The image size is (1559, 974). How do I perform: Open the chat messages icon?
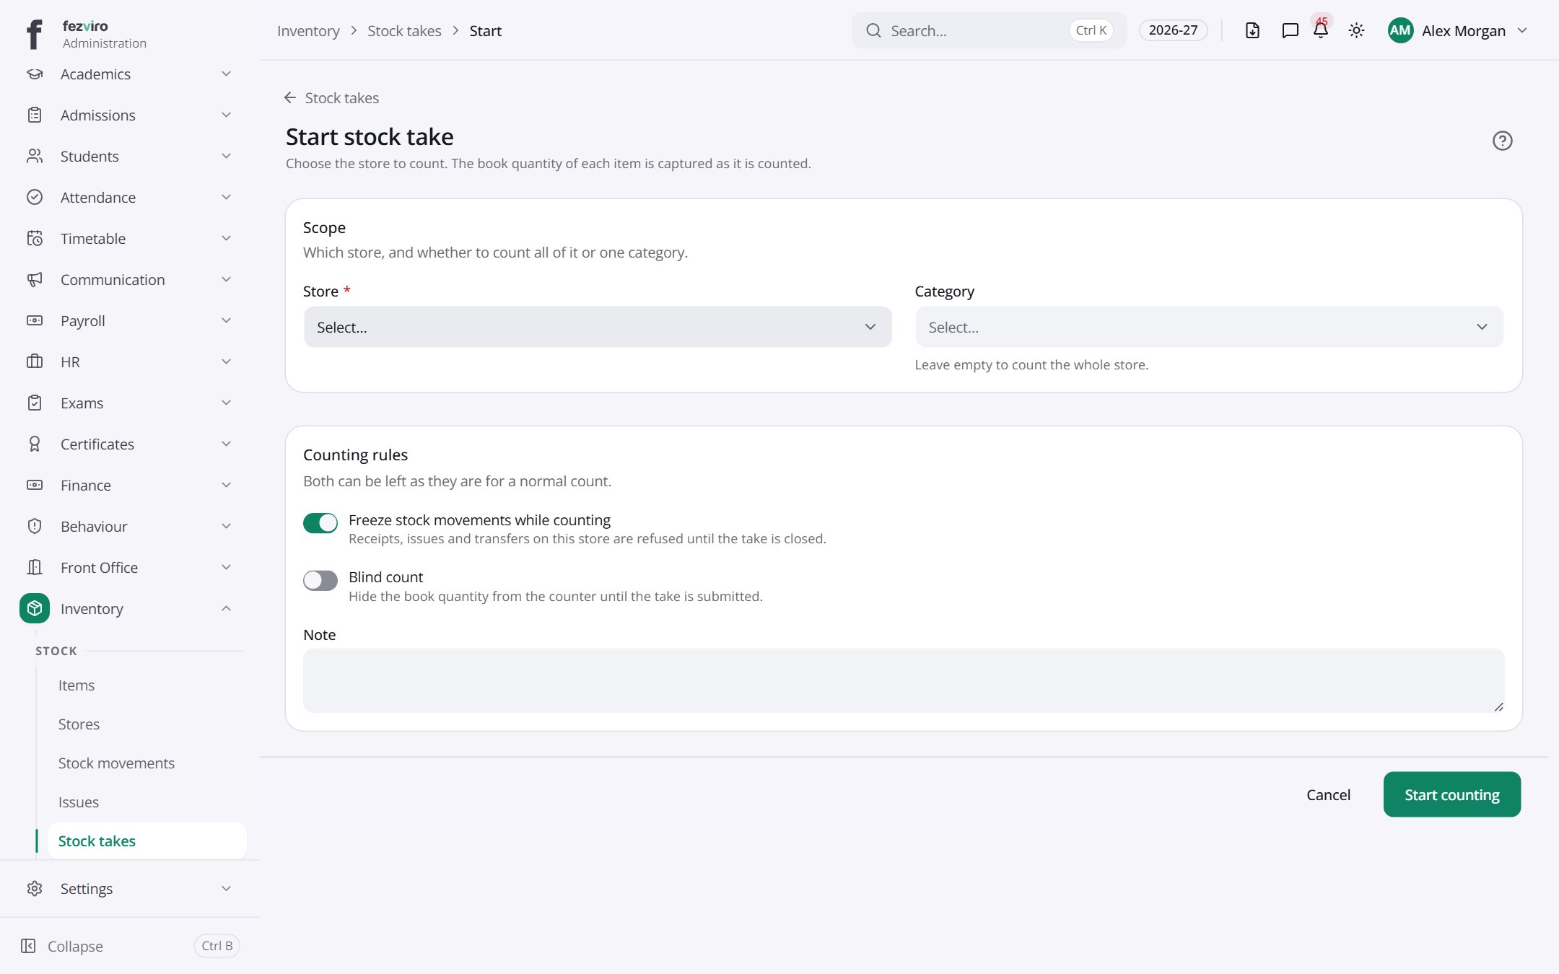coord(1290,30)
